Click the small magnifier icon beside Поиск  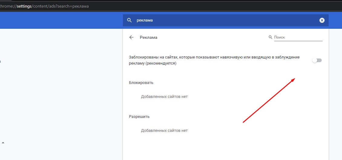[271, 37]
